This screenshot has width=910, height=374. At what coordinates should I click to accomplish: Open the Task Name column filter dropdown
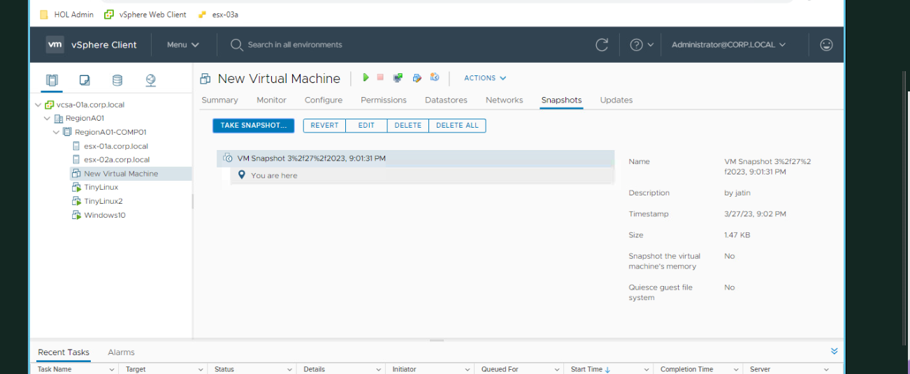click(x=112, y=369)
